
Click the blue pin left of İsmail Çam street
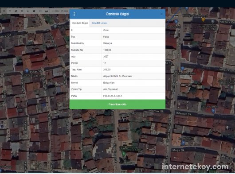(x=182, y=69)
